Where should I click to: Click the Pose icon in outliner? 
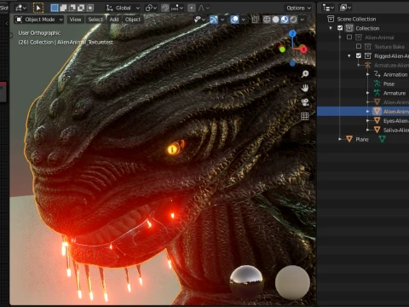point(377,84)
